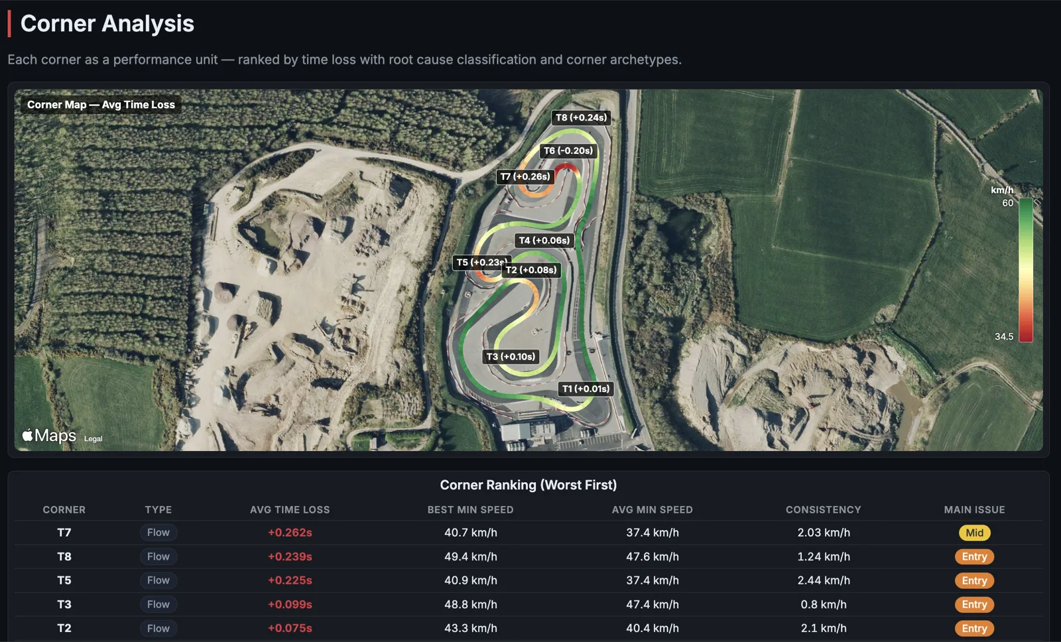The width and height of the screenshot is (1061, 642).
Task: Open the T7 (+0.26s) map marker
Action: point(525,176)
